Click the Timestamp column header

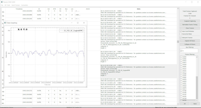click(19, 9)
